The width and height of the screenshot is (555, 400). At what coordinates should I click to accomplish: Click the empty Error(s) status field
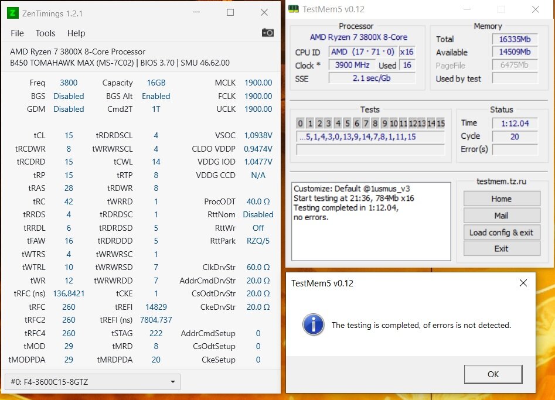click(x=515, y=149)
